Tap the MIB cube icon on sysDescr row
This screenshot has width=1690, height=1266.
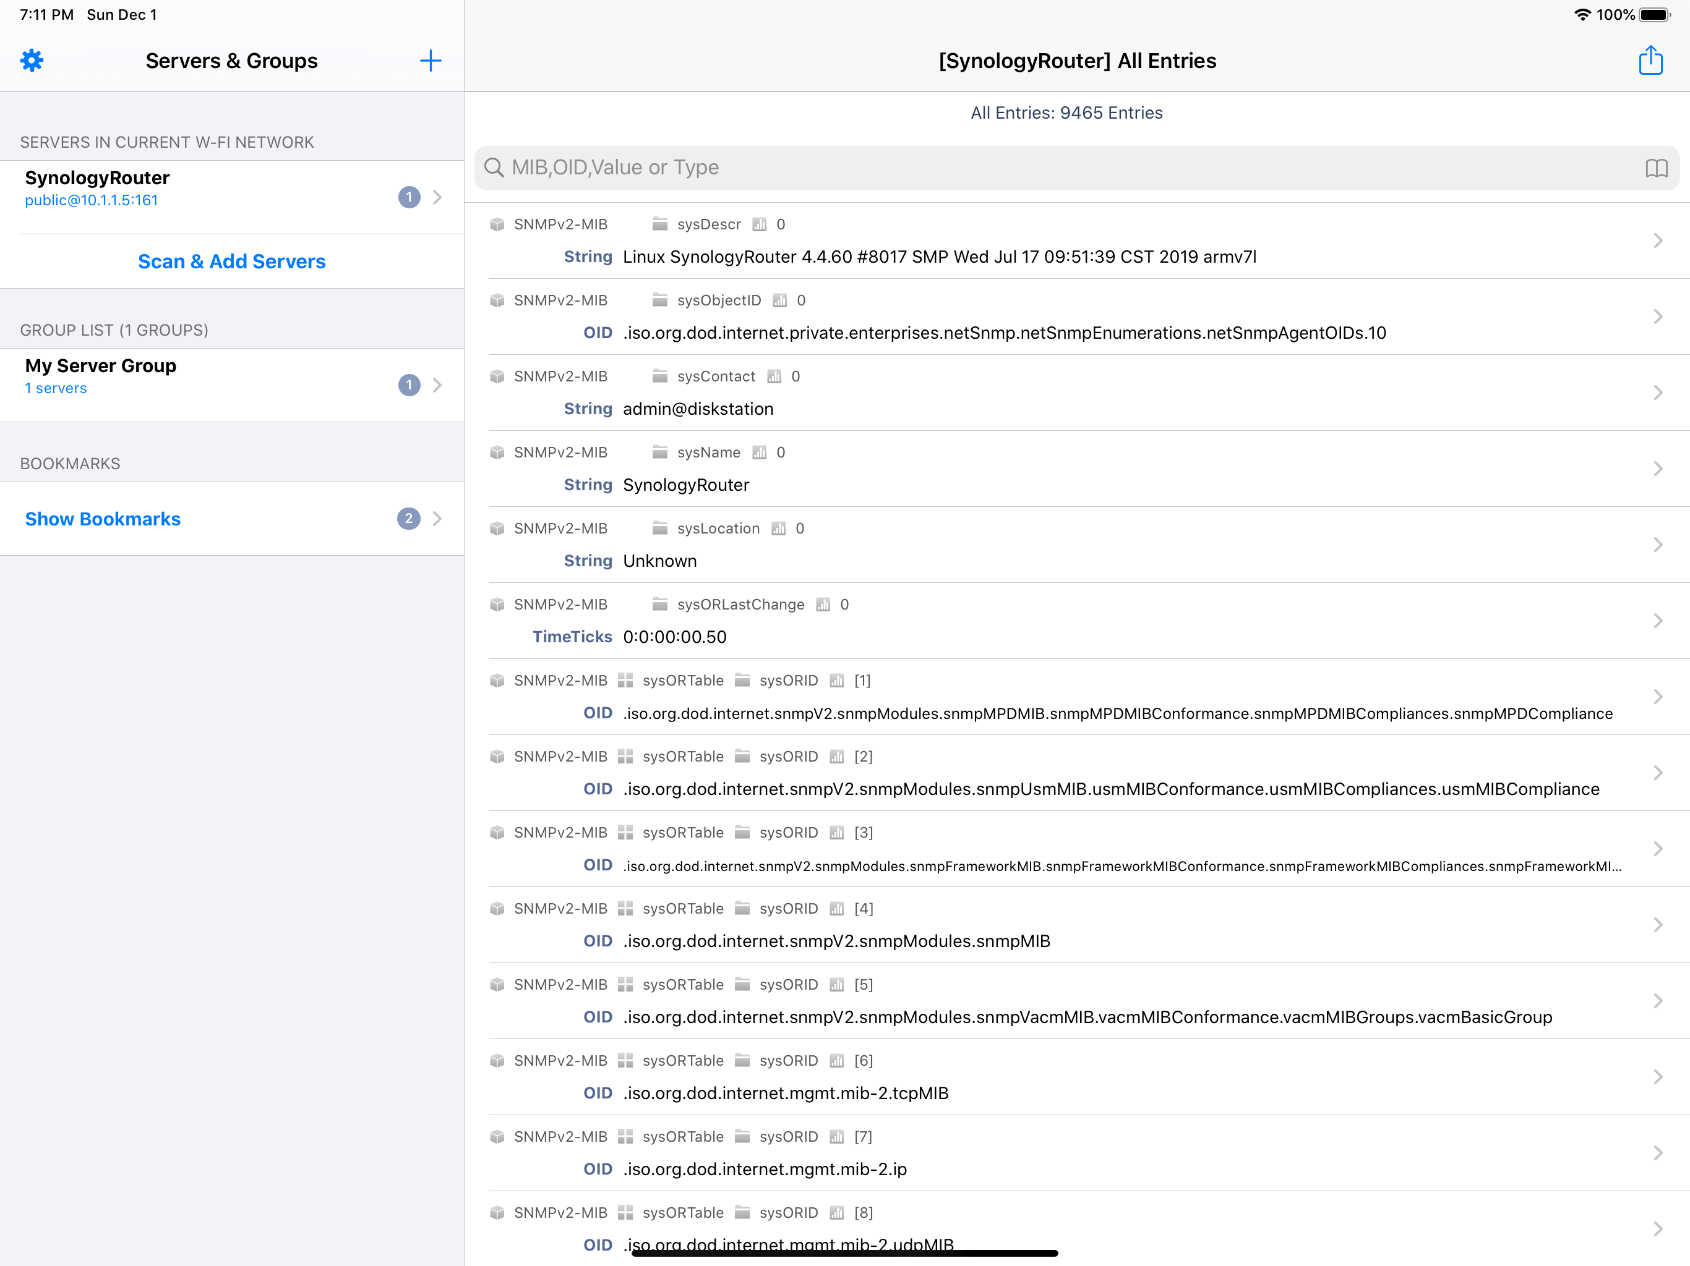pos(497,224)
